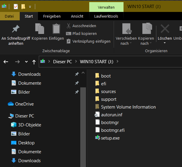Click the Properties quick access checkmark icon

(x=16, y=7)
